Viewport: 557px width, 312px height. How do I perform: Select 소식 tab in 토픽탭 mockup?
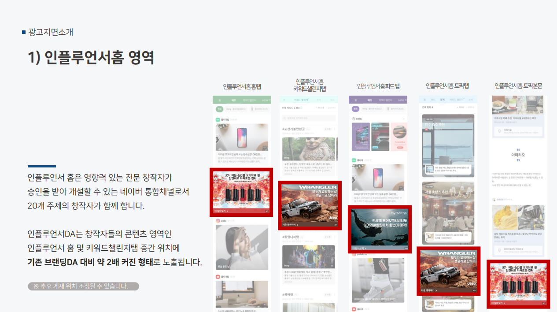point(470,100)
